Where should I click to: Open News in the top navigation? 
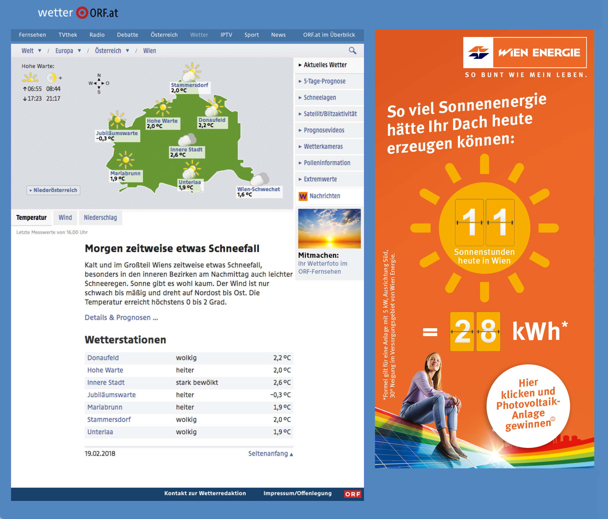pos(278,35)
